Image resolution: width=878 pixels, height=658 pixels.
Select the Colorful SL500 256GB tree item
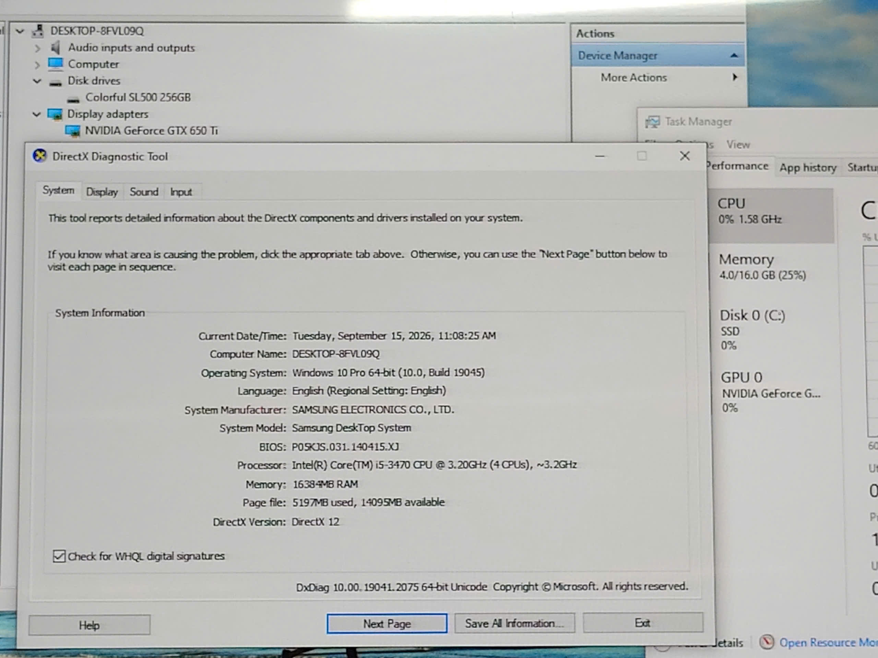(138, 98)
